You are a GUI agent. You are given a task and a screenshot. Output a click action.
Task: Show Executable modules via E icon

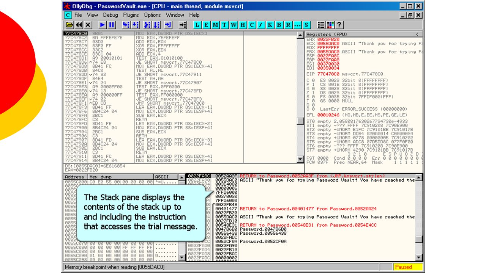[x=207, y=25]
